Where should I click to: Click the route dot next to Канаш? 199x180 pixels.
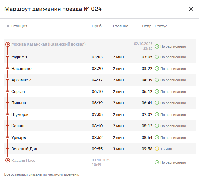tap(7, 126)
